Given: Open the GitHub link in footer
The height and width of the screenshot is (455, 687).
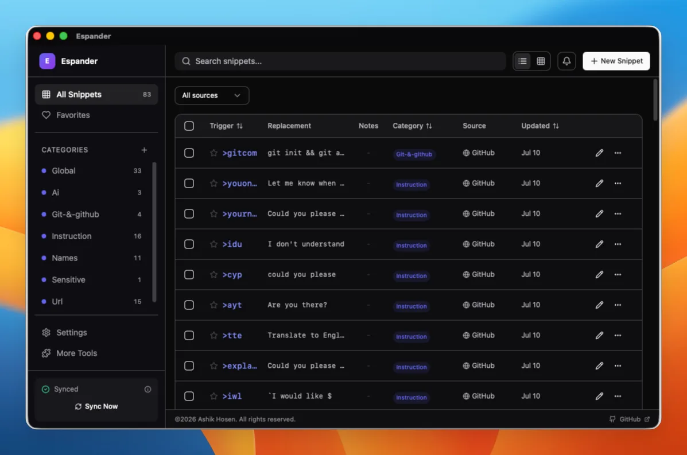Looking at the screenshot, I should (630, 419).
